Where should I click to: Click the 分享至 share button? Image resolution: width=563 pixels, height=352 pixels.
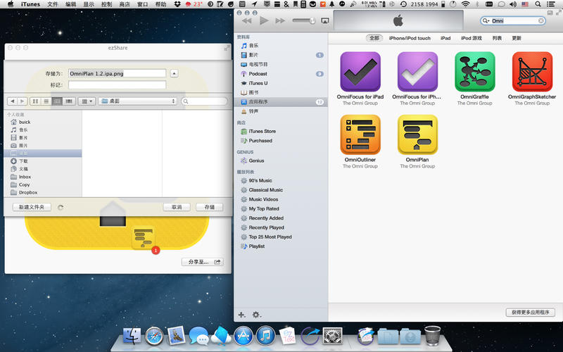[203, 262]
